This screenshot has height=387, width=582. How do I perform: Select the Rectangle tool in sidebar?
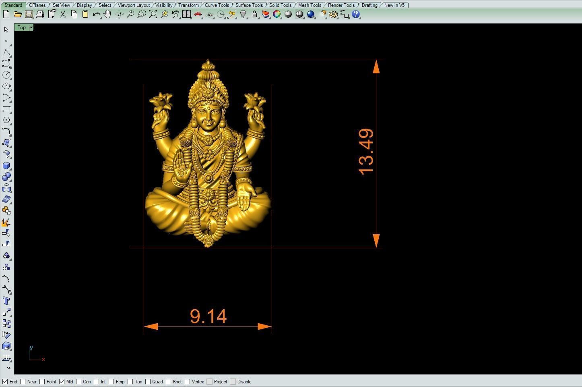pyautogui.click(x=6, y=109)
